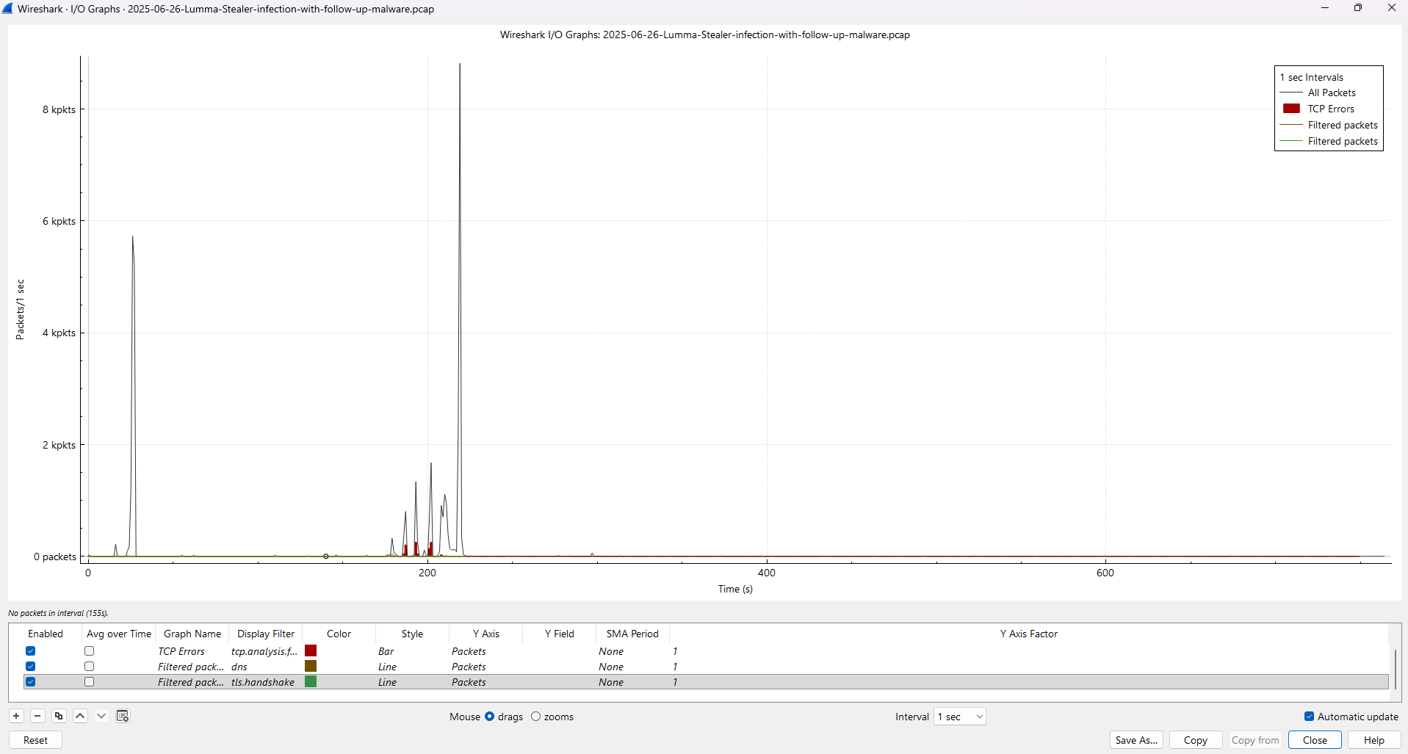Click the Y Axis column header
Viewport: 1408px width, 754px height.
tap(485, 634)
